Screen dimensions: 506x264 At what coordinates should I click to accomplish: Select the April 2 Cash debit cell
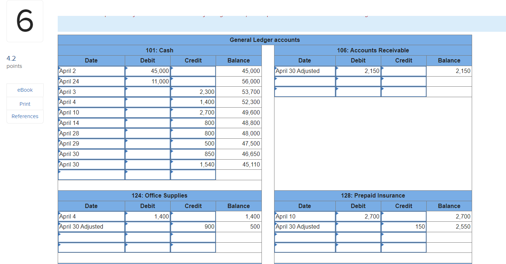(148, 71)
